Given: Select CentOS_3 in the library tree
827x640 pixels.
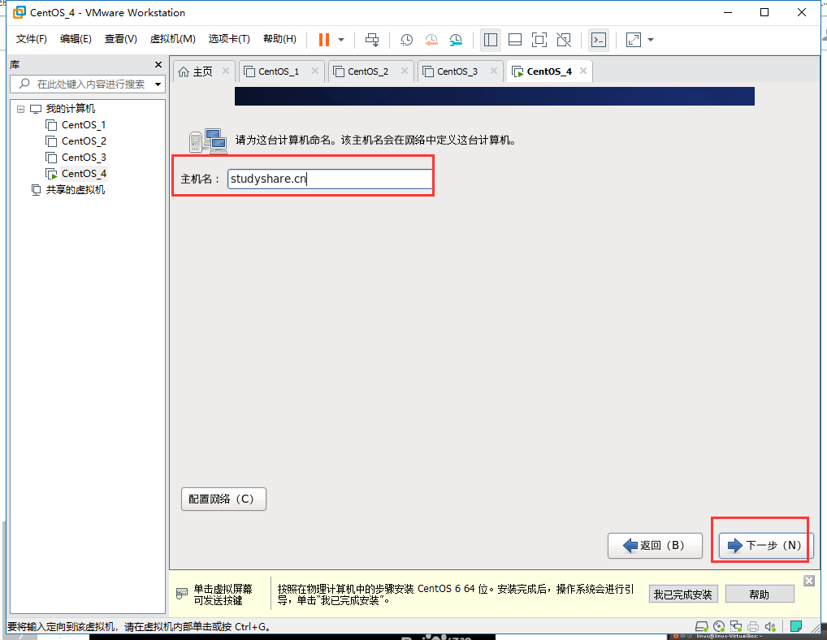Looking at the screenshot, I should coord(84,158).
